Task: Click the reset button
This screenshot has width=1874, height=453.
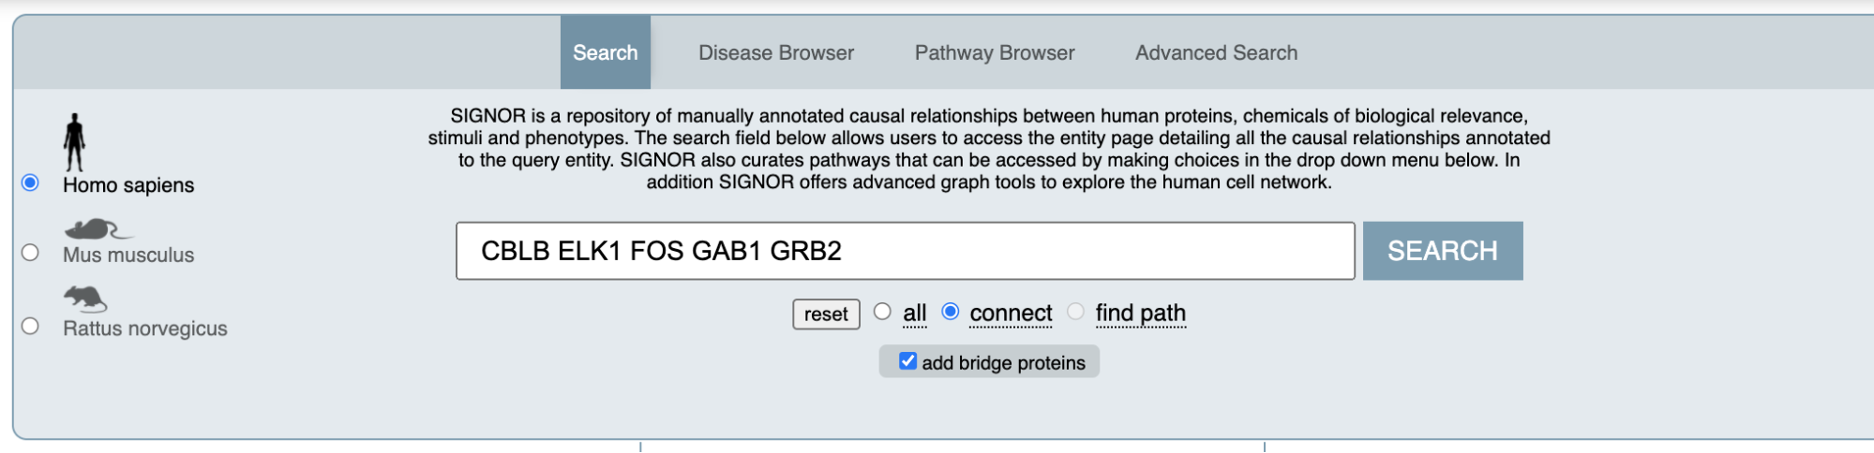Action: (x=826, y=314)
